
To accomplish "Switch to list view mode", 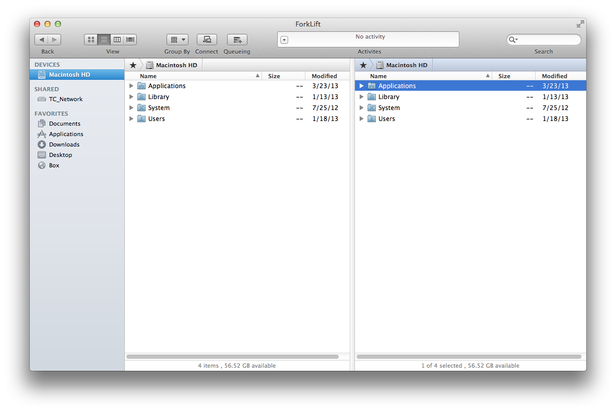I will [x=104, y=40].
